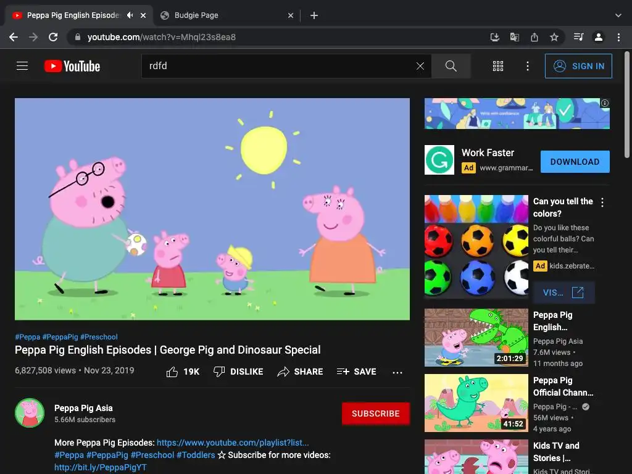Open the media control icon in toolbar
The height and width of the screenshot is (474, 632).
click(x=578, y=37)
